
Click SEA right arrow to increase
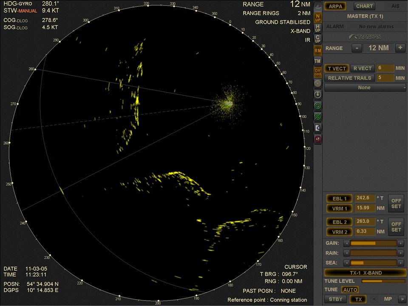401,263
